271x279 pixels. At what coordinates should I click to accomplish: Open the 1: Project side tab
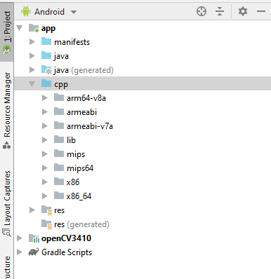(x=7, y=32)
